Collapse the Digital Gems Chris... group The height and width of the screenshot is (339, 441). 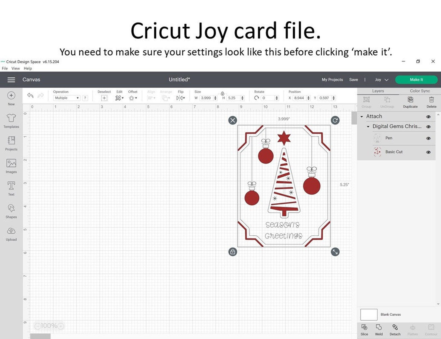[x=368, y=127]
